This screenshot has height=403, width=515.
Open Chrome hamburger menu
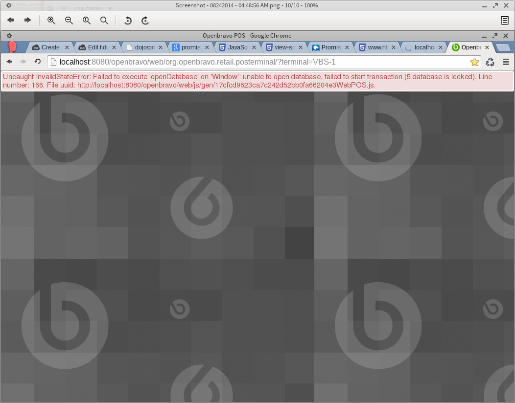pos(506,62)
